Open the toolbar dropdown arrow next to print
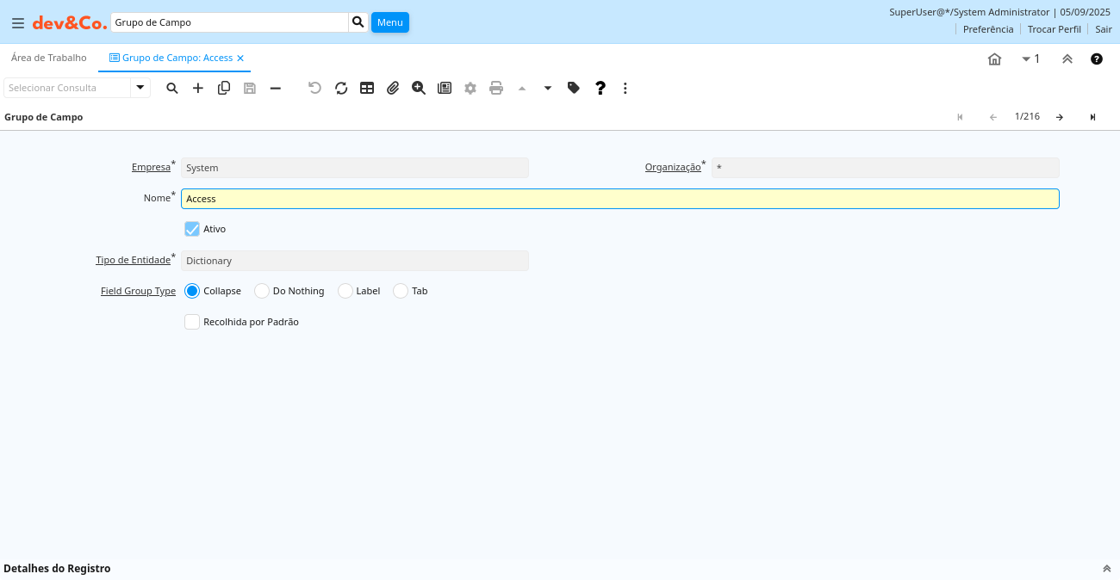Image resolution: width=1120 pixels, height=580 pixels. (548, 88)
